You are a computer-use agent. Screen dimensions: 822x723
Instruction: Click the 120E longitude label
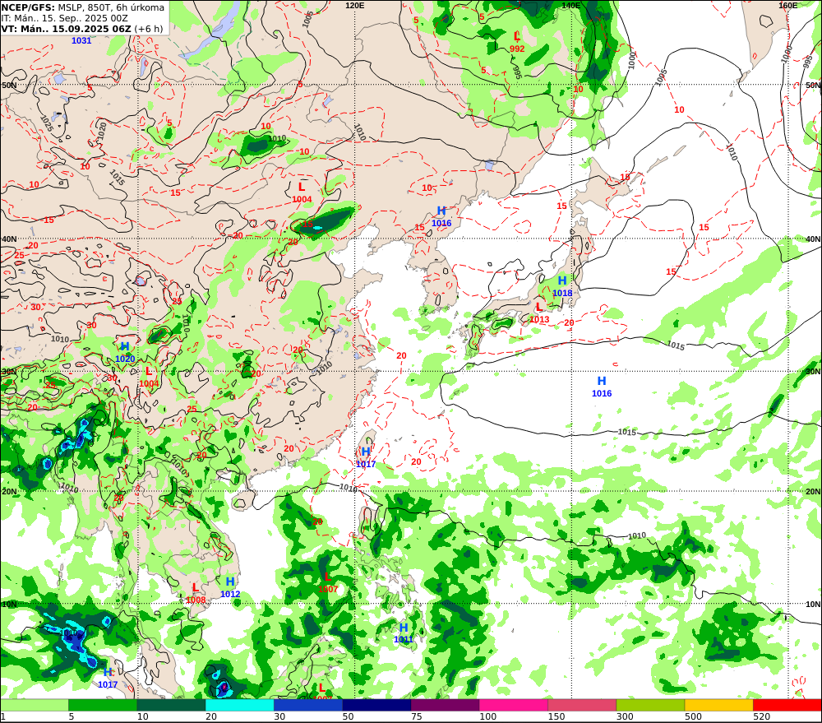pyautogui.click(x=355, y=5)
